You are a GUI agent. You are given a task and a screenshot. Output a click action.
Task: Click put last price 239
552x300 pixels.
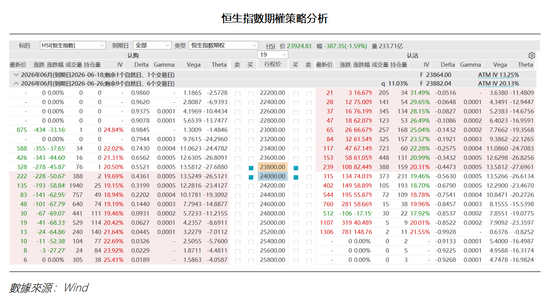328,167
